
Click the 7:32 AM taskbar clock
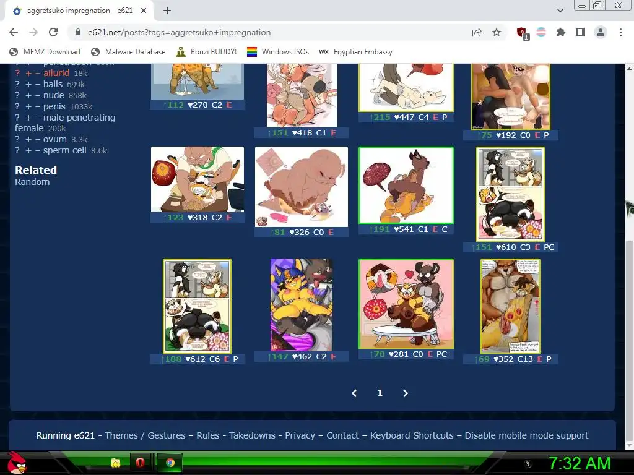(579, 463)
